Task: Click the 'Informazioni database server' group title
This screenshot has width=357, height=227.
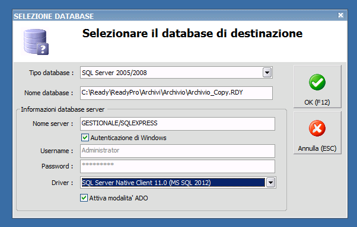Action: pos(63,109)
